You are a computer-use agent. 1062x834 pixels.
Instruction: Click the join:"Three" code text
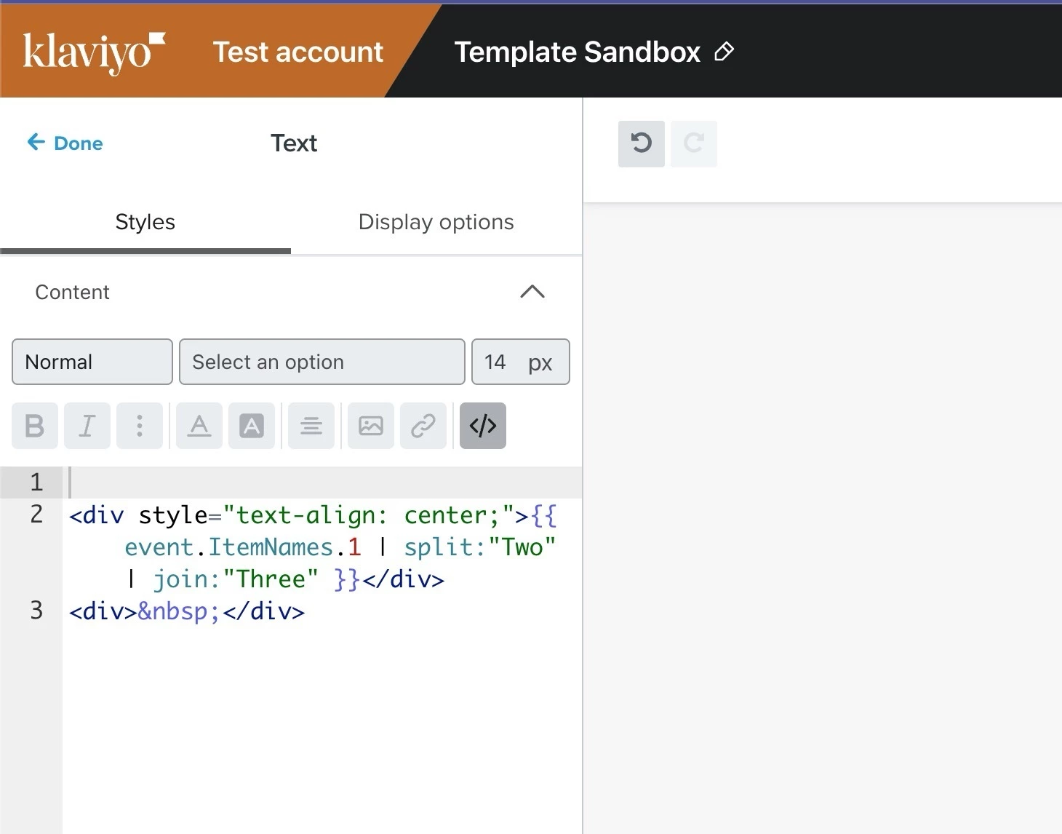tap(236, 579)
